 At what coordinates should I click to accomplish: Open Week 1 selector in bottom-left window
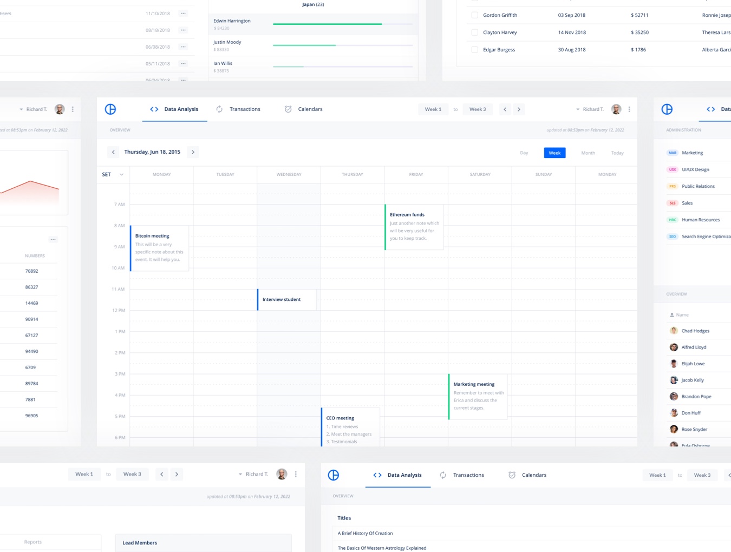[x=84, y=474]
